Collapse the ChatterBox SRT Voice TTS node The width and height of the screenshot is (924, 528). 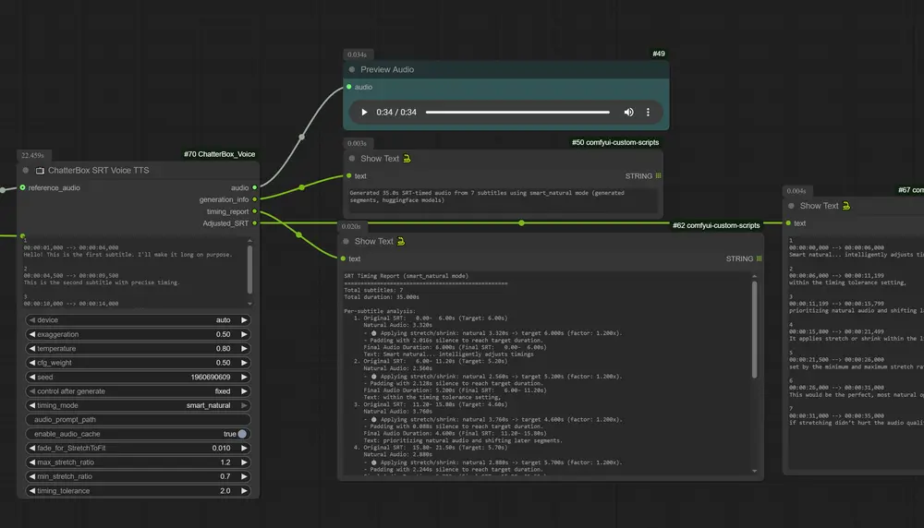(26, 171)
